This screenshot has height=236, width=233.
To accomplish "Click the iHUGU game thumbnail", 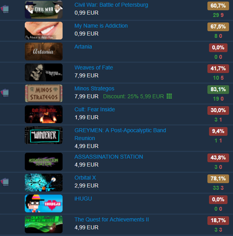I will tap(44, 204).
